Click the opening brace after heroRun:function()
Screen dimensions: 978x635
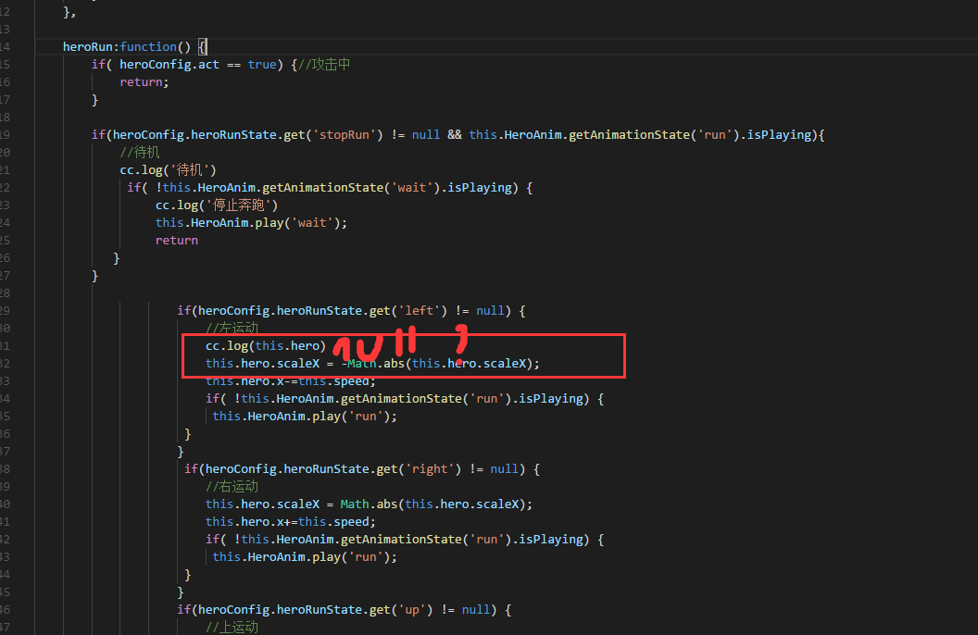tap(202, 46)
